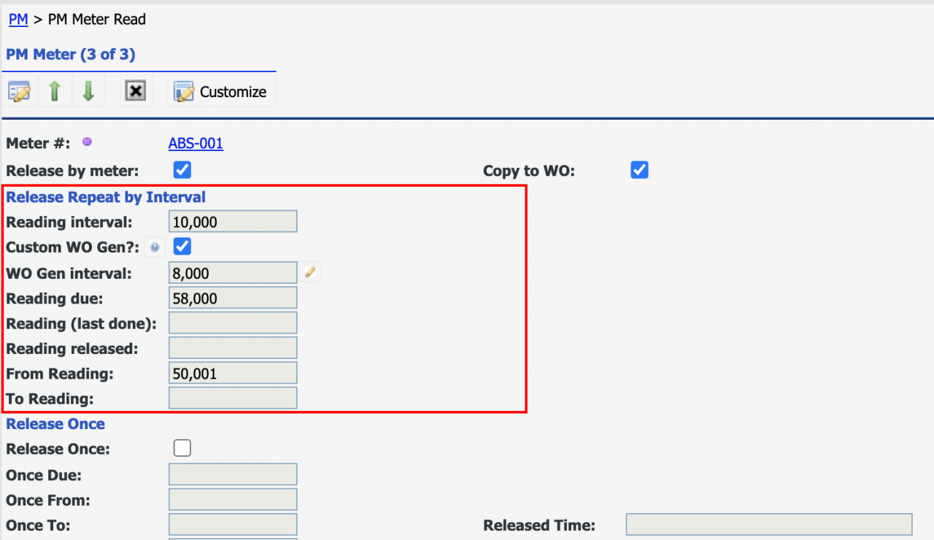Click the Customize form icon
Image resolution: width=934 pixels, height=540 pixels.
tap(184, 90)
